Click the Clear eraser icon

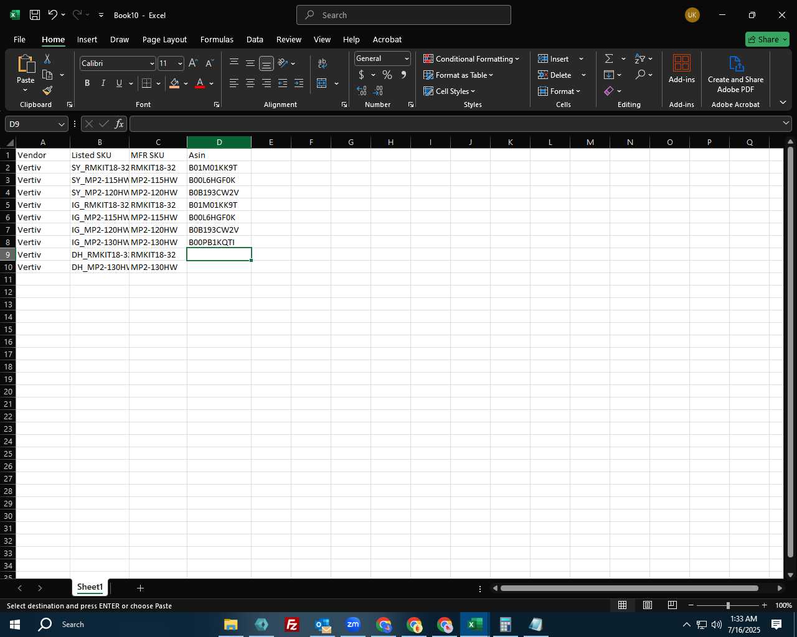click(609, 91)
